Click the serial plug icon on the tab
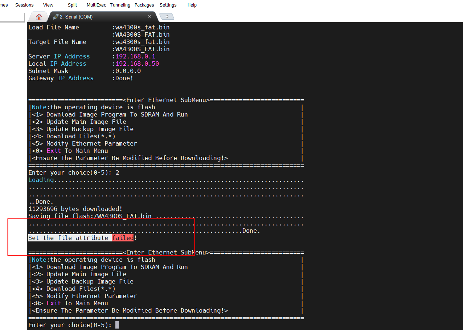Screen dimensions: 463x330 click(x=56, y=17)
